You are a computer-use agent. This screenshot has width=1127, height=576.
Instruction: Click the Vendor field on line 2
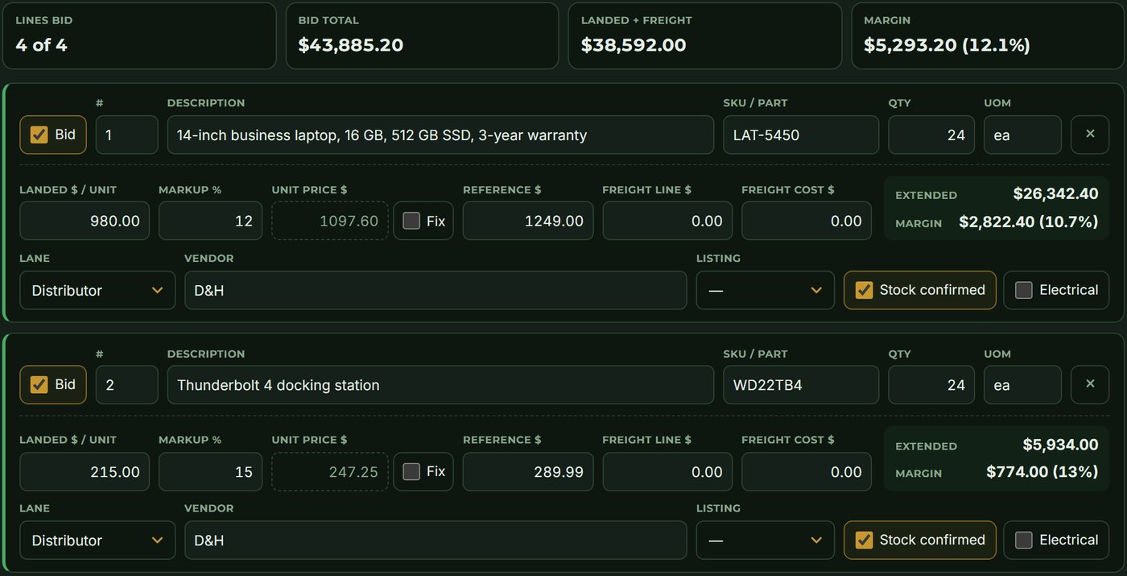pos(436,540)
